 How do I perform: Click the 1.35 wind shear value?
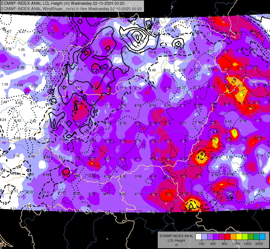pos(22,50)
